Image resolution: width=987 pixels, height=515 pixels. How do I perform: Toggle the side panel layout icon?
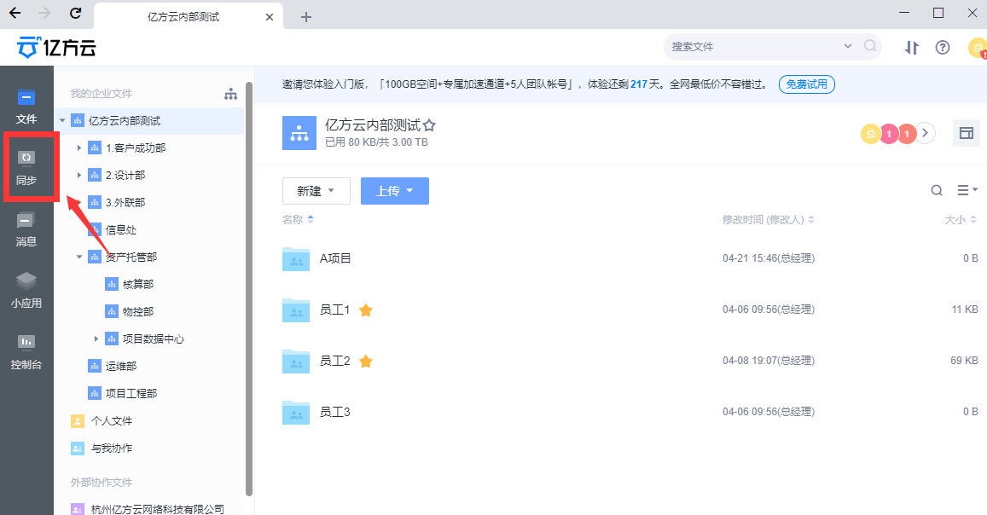pos(967,133)
